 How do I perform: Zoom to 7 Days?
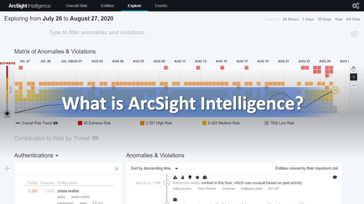coord(308,19)
